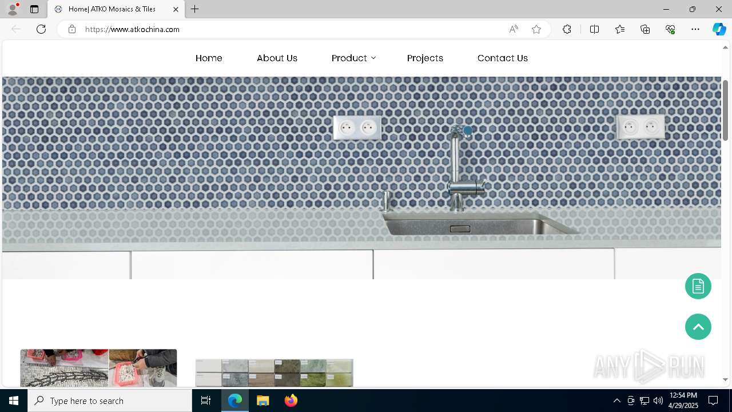
Task: Open the mosaic crafting photo thumbnail
Action: 98,368
